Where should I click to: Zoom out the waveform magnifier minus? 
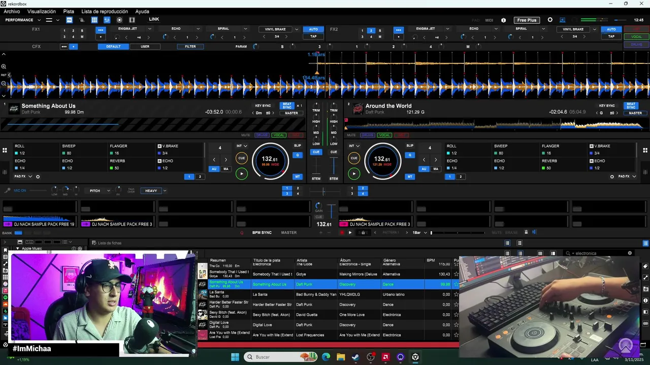click(4, 84)
